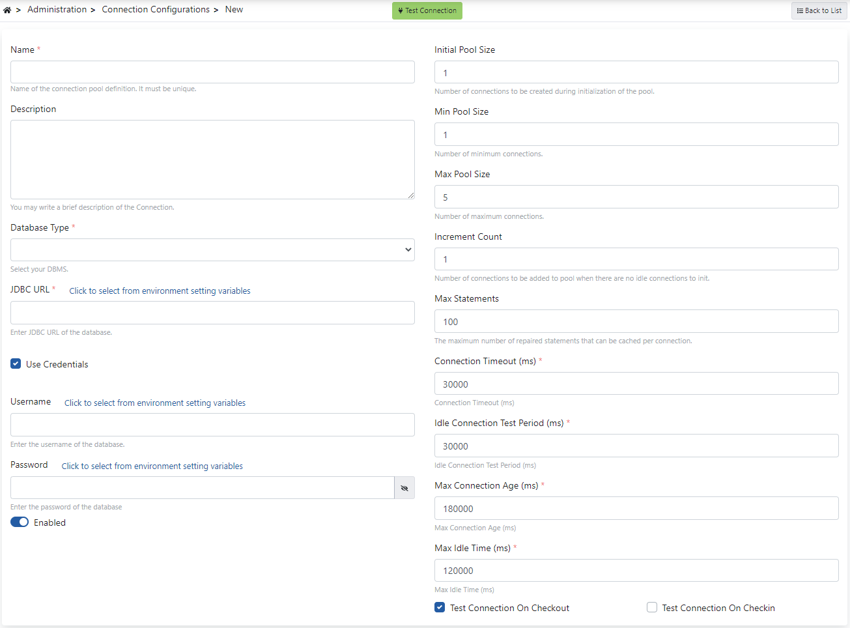Click the home icon in breadcrumb
This screenshot has width=850, height=628.
(7, 10)
